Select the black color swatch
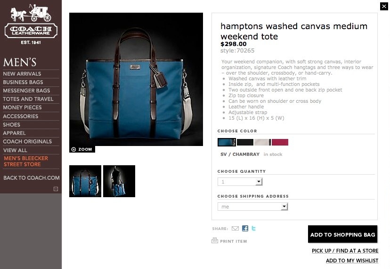 245,142
